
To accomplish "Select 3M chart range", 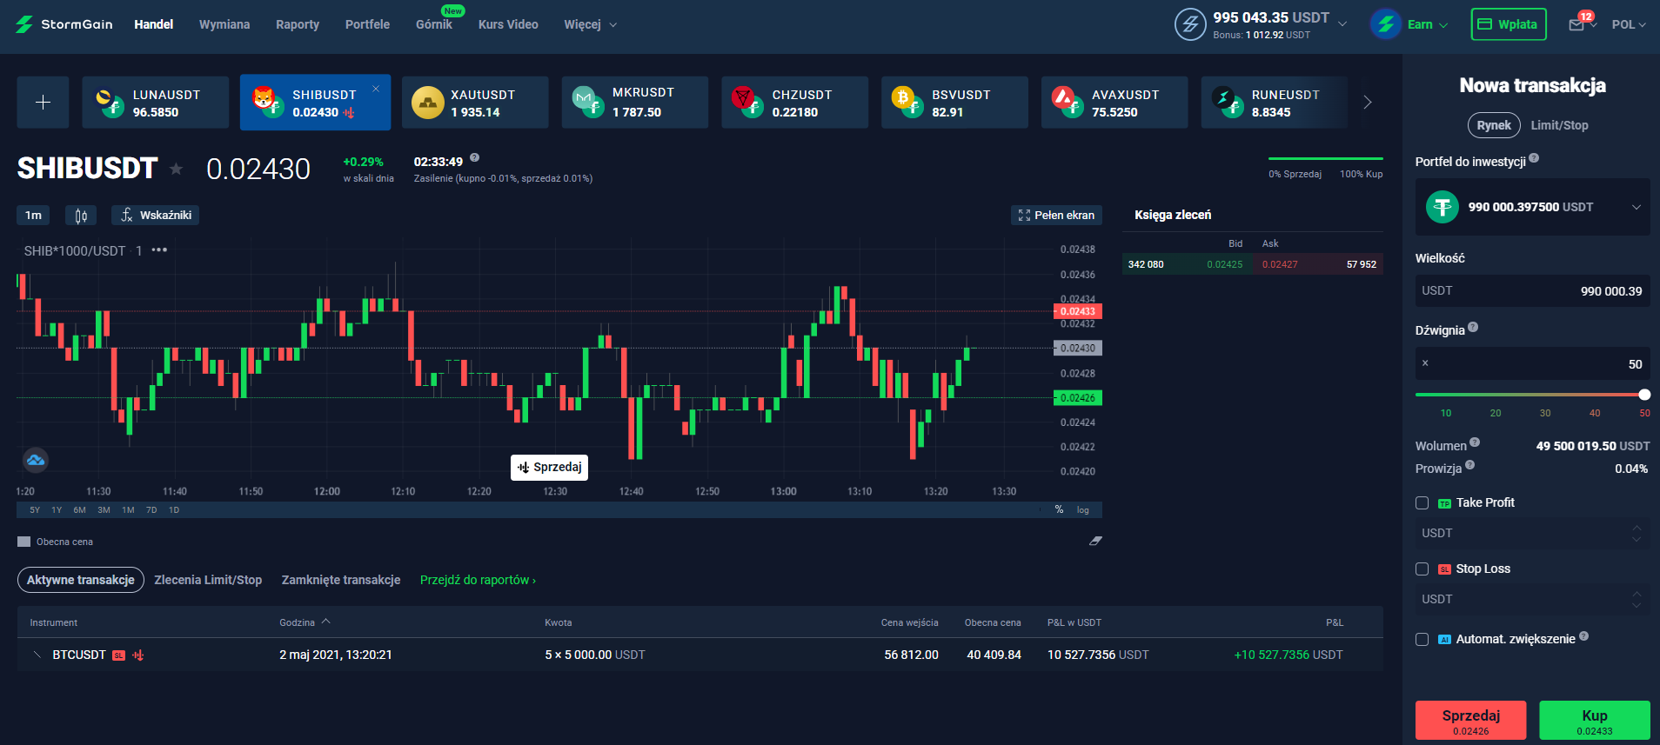I will (x=104, y=510).
